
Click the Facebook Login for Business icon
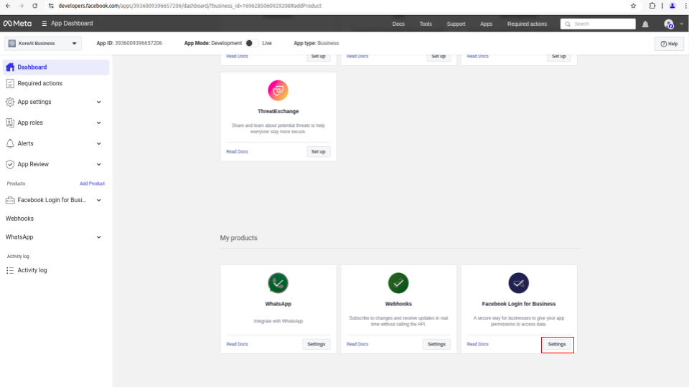pyautogui.click(x=519, y=283)
